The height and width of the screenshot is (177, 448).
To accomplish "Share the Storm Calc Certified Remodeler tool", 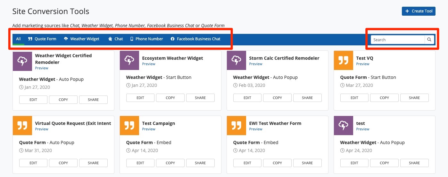I will pyautogui.click(x=307, y=98).
